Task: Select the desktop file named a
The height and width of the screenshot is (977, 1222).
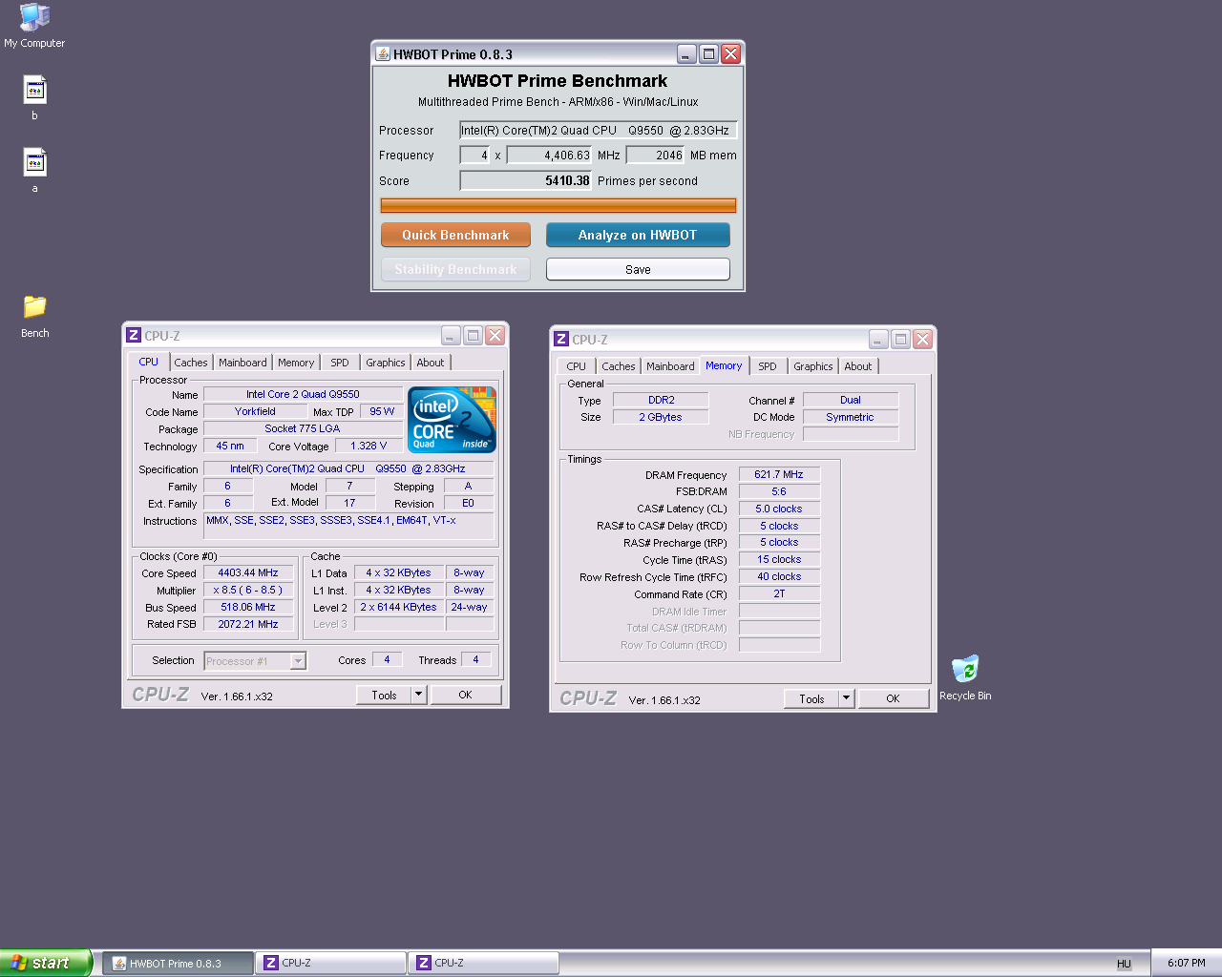Action: [35, 171]
